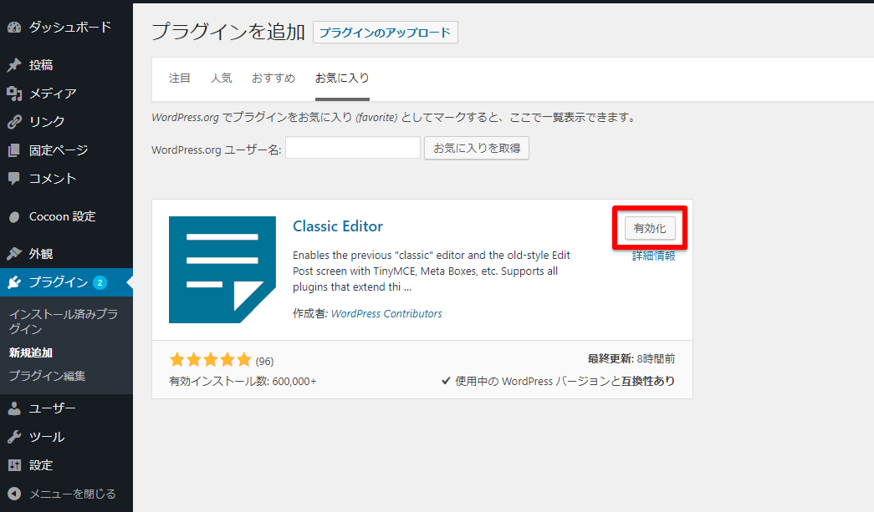This screenshot has height=512, width=874.
Task: Click the circle icon beside Cocoon 設定
Action: click(x=14, y=217)
